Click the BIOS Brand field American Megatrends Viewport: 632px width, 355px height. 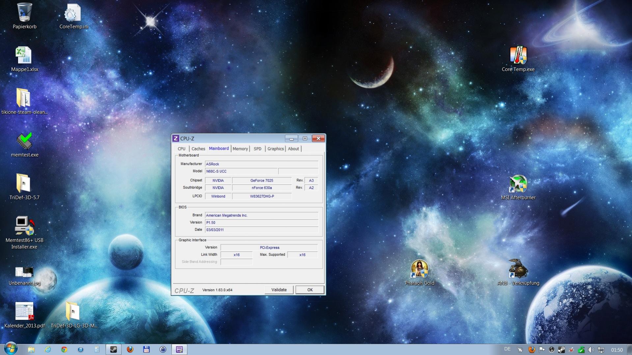click(261, 215)
